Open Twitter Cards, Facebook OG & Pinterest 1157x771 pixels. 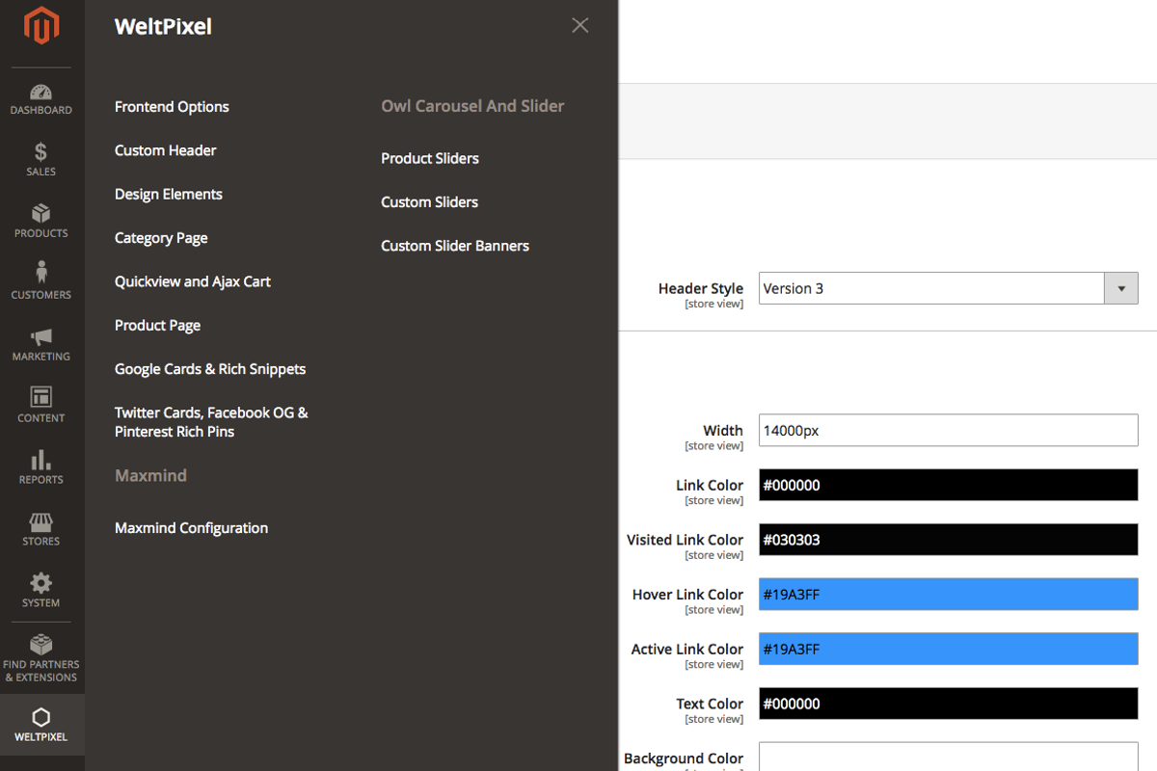coord(211,422)
